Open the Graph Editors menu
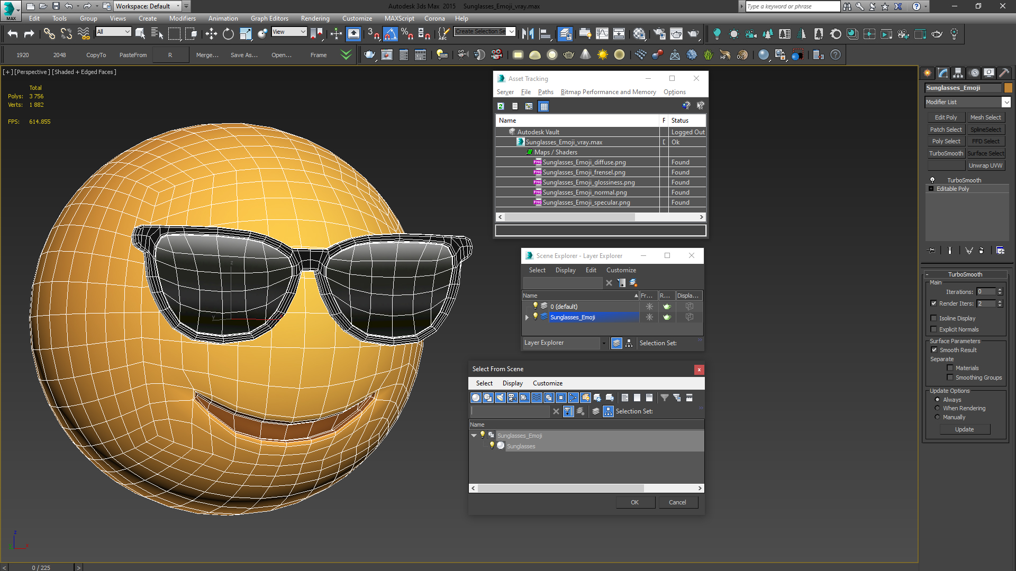Viewport: 1016px width, 571px height. click(x=269, y=18)
